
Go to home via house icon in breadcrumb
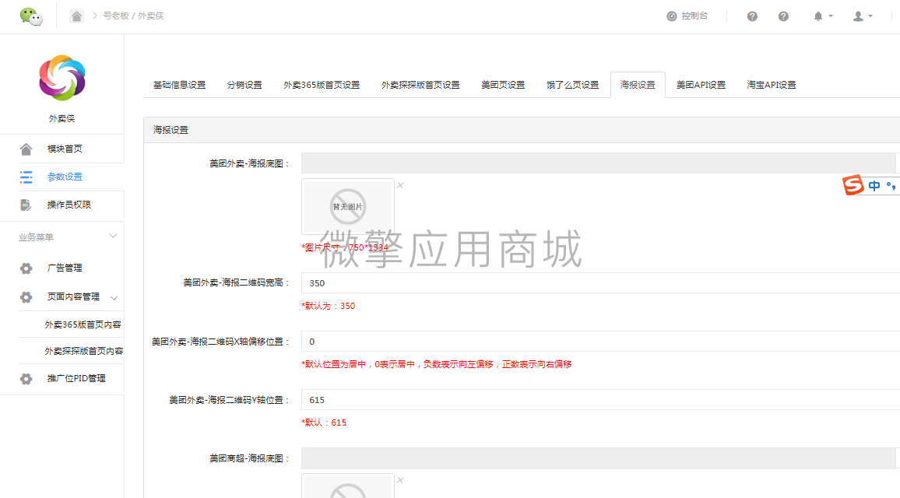pyautogui.click(x=76, y=16)
